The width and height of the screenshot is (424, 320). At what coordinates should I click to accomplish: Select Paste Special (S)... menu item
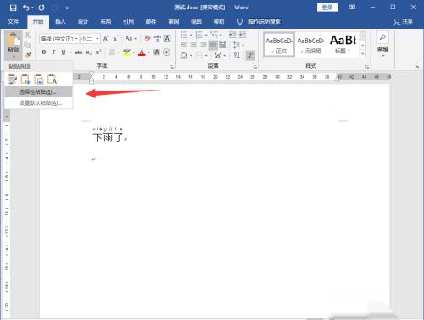(38, 92)
